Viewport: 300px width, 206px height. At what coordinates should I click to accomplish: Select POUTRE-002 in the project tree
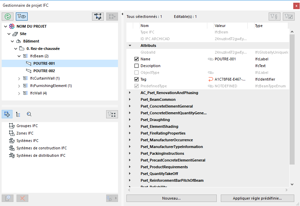pos(44,71)
